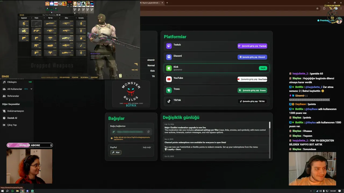
Task: Click the scroll icon beside Dokümantasyon
Action: click(x=4, y=111)
